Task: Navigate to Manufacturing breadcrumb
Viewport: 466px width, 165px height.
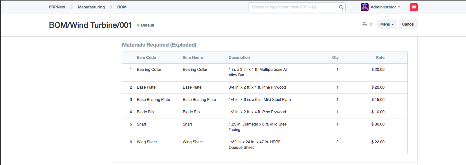Action: pyautogui.click(x=91, y=7)
